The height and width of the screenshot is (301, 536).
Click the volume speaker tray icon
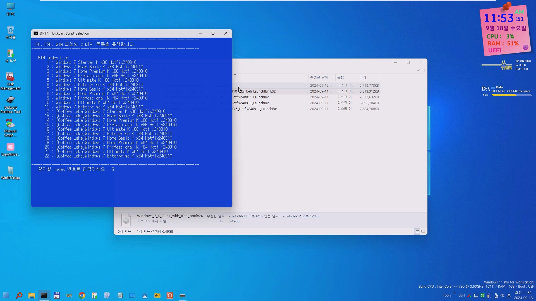click(x=502, y=295)
